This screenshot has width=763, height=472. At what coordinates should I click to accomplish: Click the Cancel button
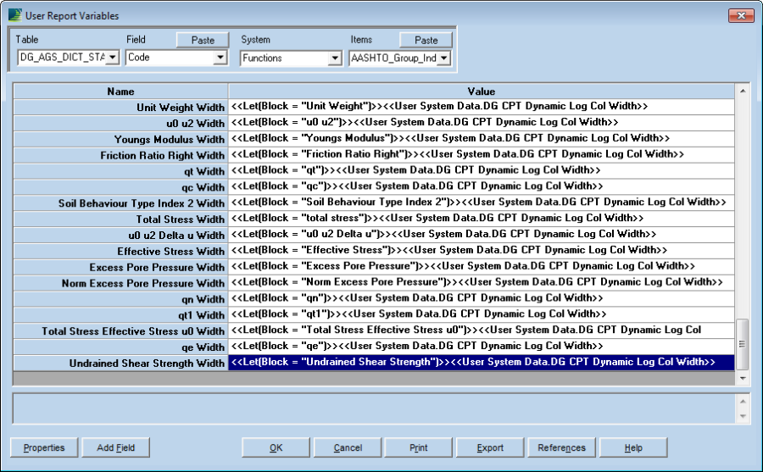[x=348, y=447]
